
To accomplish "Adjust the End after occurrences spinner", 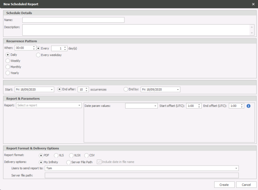I will point(87,90).
